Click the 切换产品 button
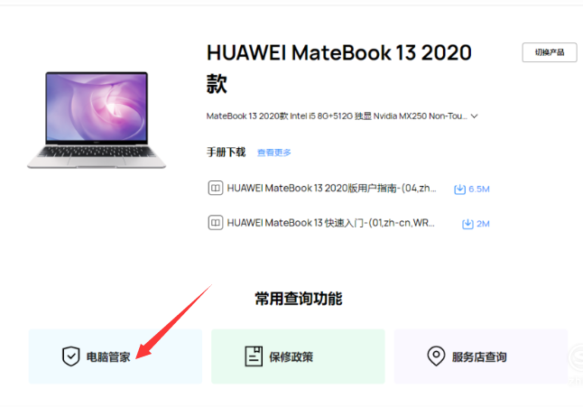Image resolution: width=583 pixels, height=407 pixels. pos(550,52)
